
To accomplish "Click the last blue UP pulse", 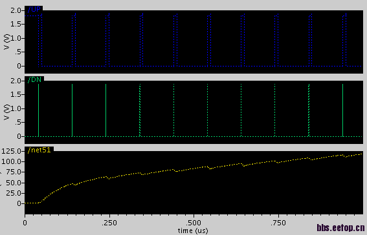I will point(344,39).
